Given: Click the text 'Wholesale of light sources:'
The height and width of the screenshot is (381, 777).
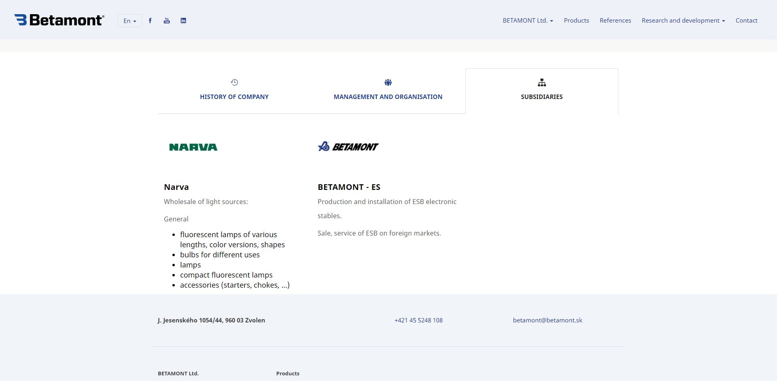Looking at the screenshot, I should click(206, 202).
